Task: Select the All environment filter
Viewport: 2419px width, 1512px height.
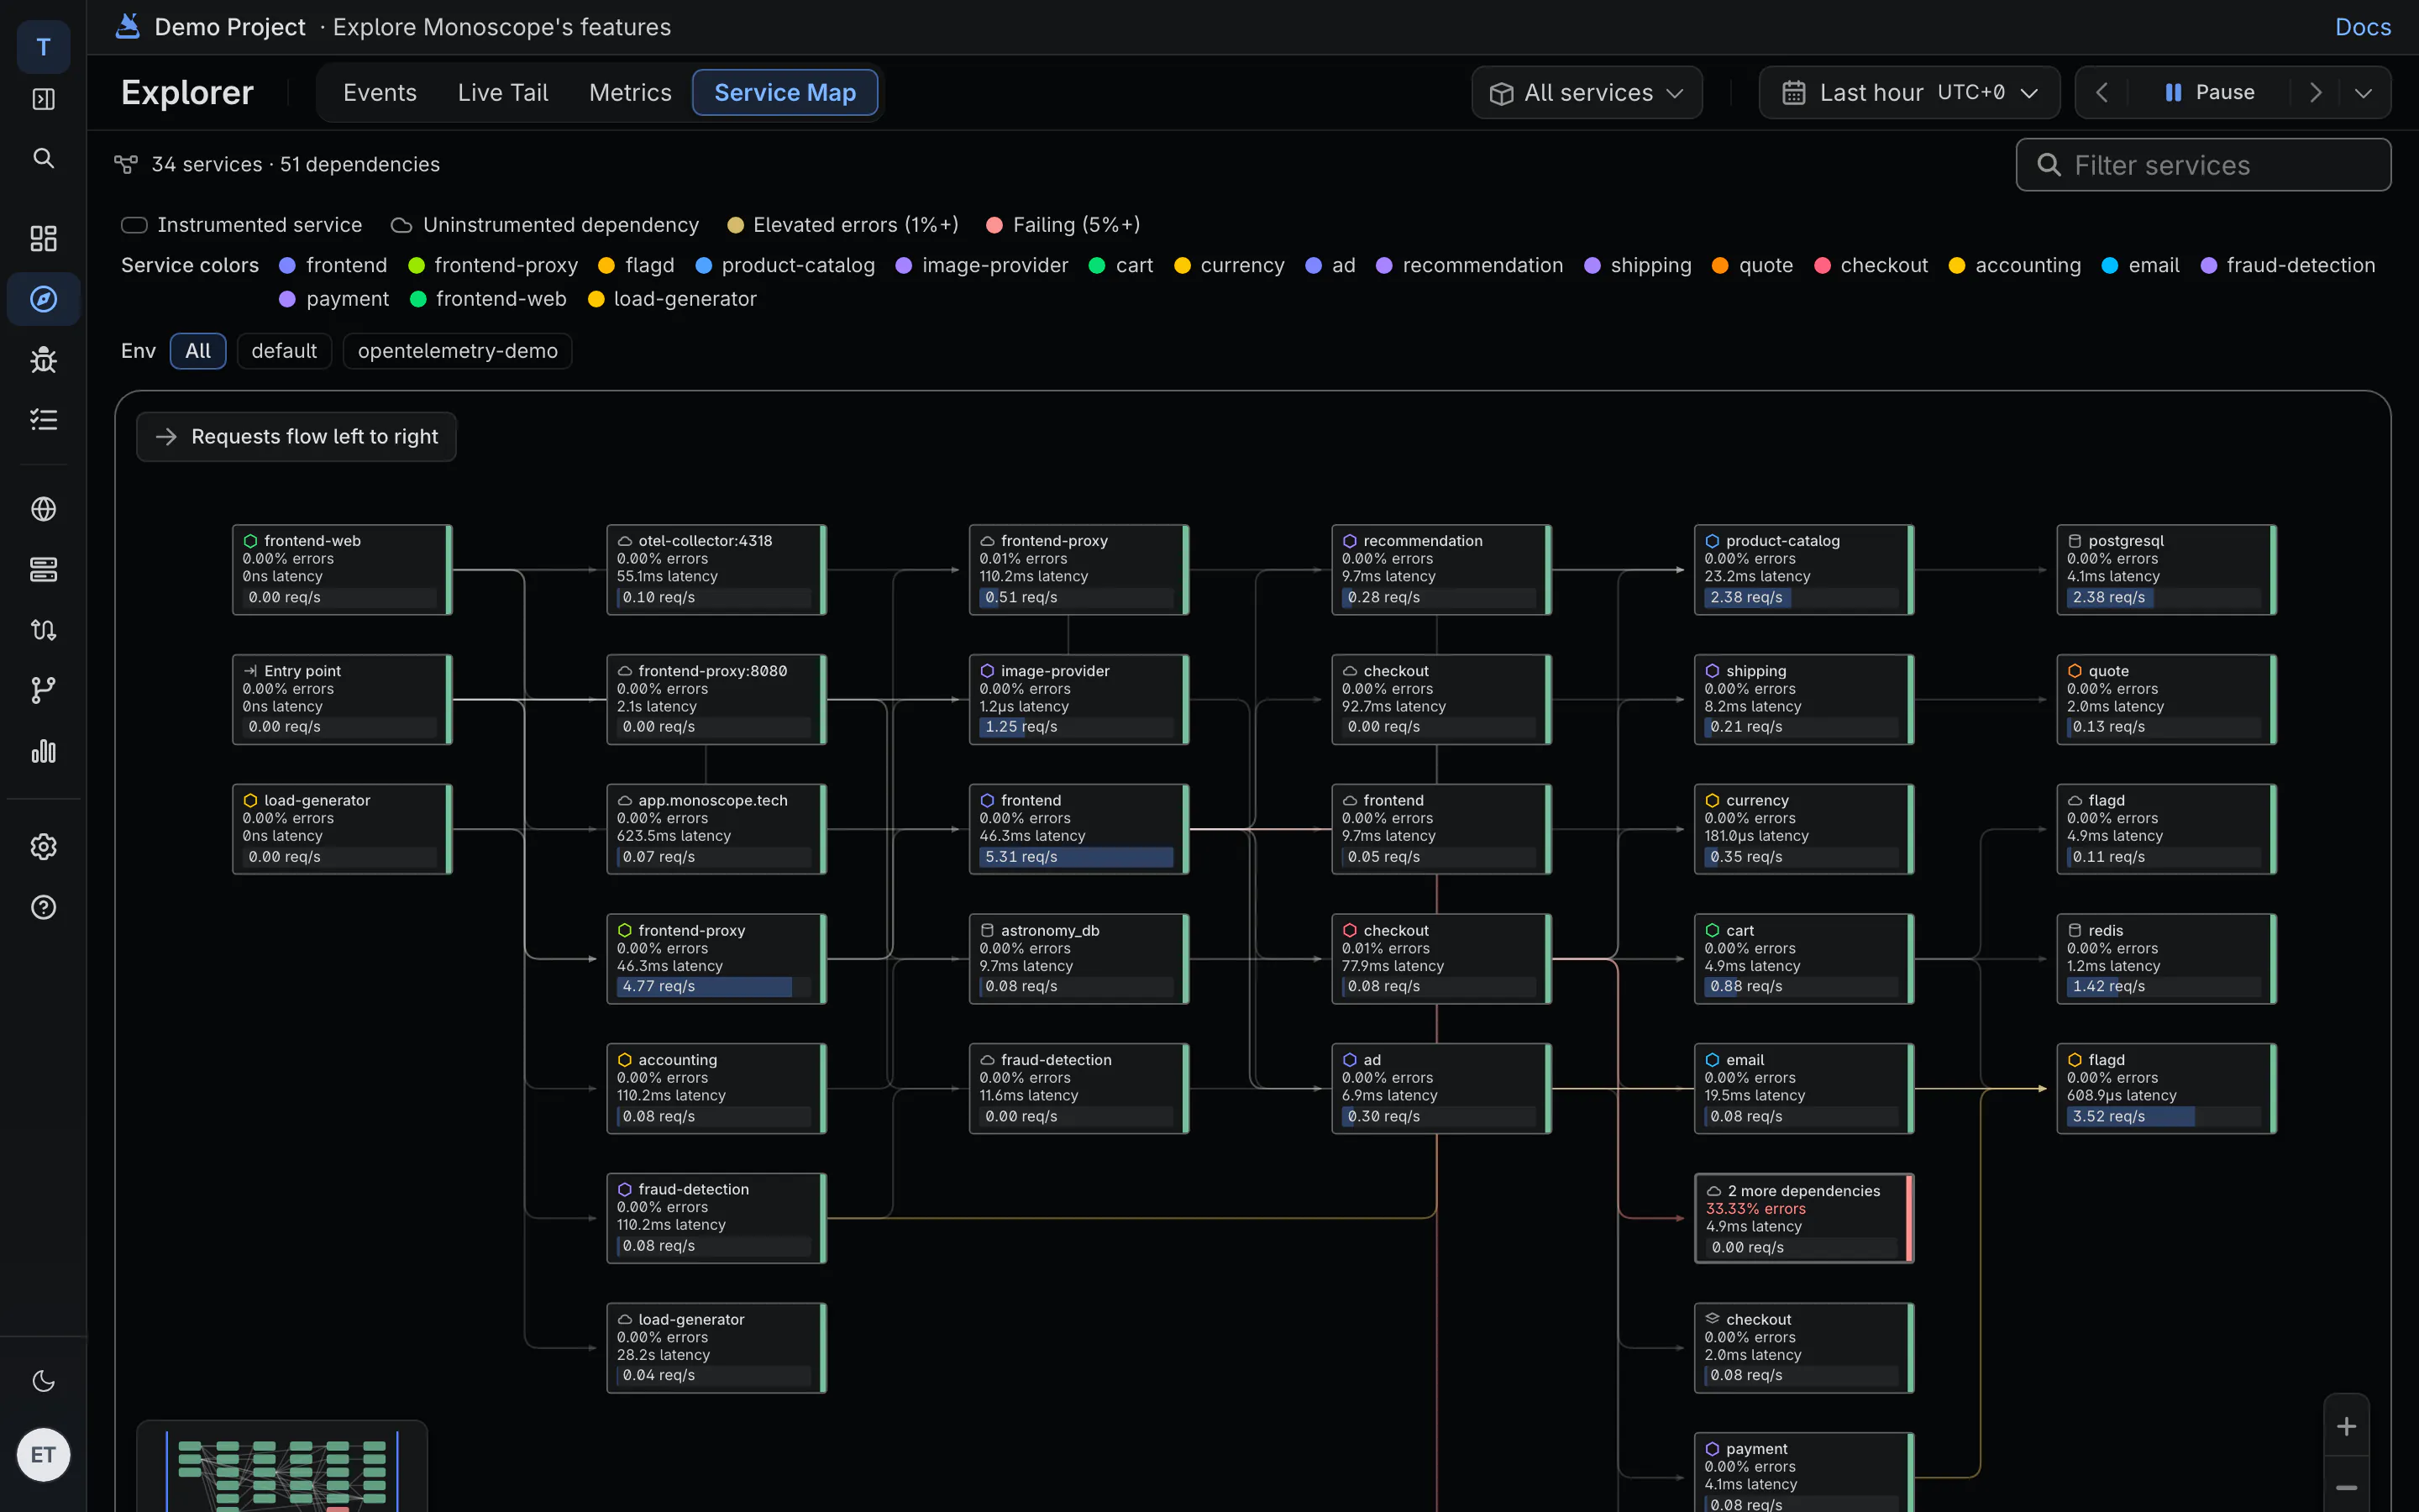Action: 198,351
